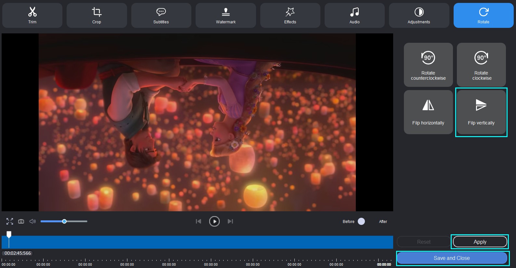
Task: Select the Rotate tab
Action: (484, 15)
